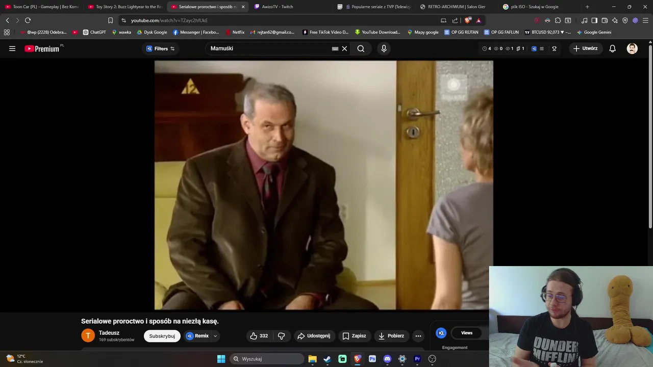
Task: Click the vidIQ trophy icon in header
Action: tap(554, 48)
